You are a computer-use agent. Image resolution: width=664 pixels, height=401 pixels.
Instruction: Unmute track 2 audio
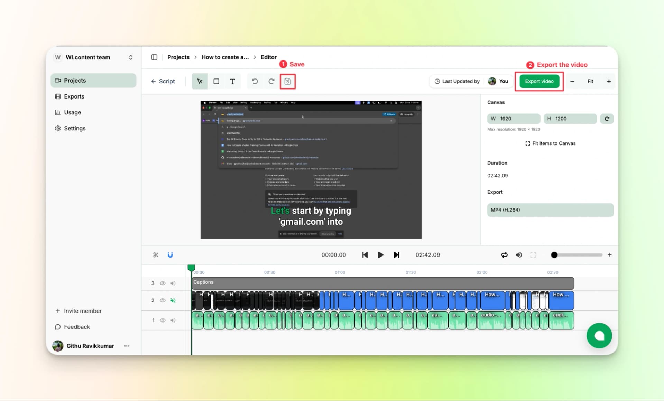pos(173,300)
